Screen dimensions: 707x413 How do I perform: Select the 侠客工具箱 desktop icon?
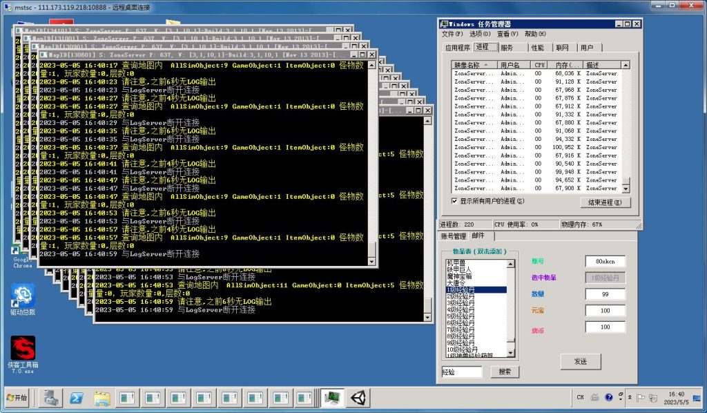pos(23,352)
